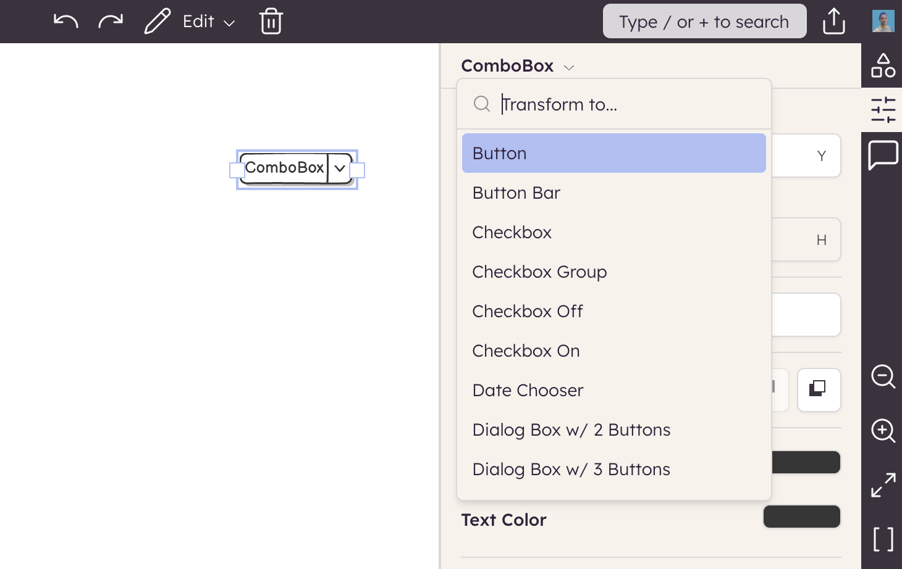
Task: Toggle full screen with the arrows icon
Action: pyautogui.click(x=883, y=485)
